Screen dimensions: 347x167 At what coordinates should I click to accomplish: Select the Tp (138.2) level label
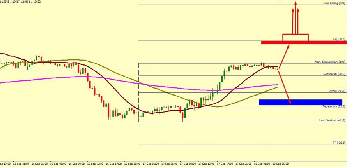pyautogui.click(x=338, y=39)
